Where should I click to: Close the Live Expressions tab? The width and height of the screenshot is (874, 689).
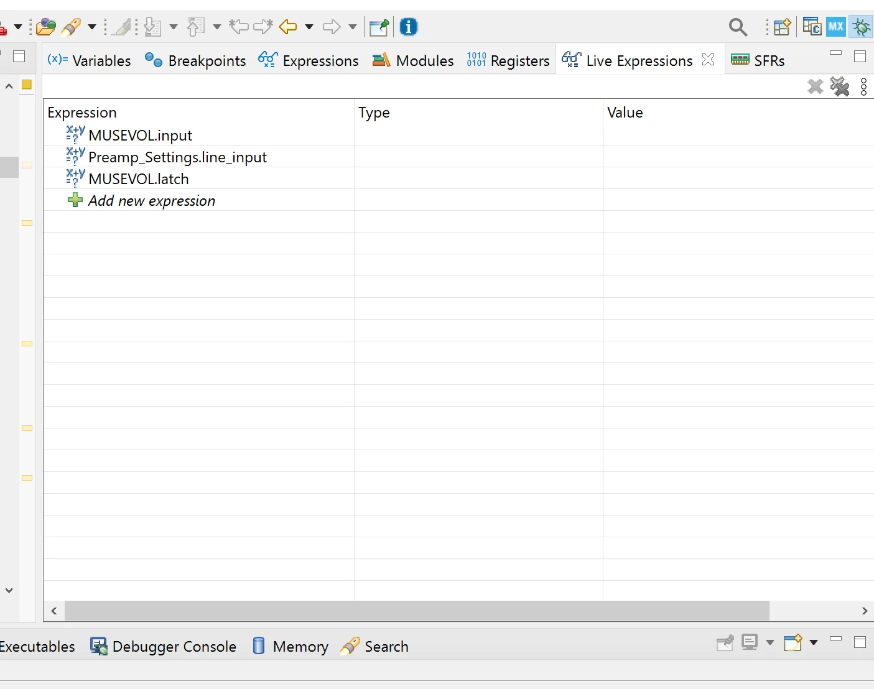pyautogui.click(x=708, y=60)
